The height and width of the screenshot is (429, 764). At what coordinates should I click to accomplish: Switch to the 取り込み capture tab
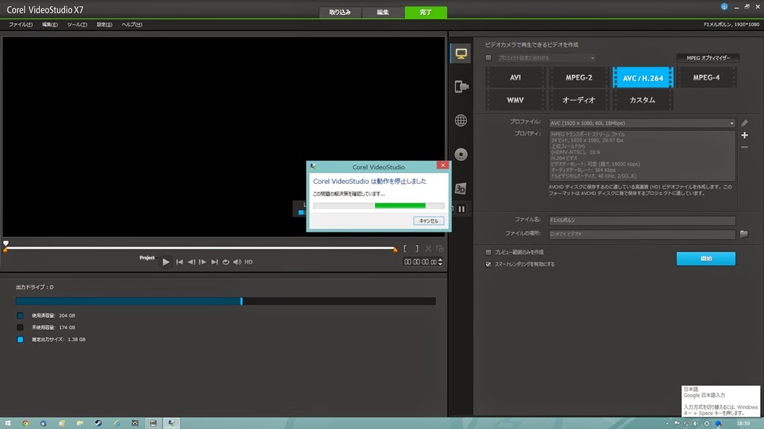click(340, 12)
